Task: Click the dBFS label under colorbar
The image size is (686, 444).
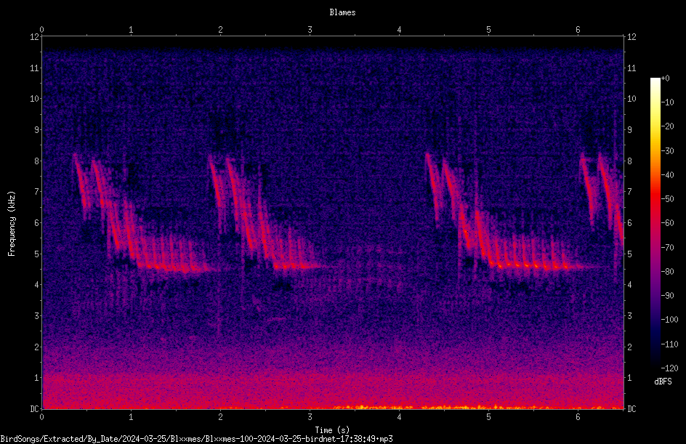Action: pos(663,382)
